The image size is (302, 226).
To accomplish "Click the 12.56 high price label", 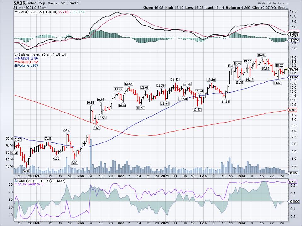I will [x=187, y=84].
